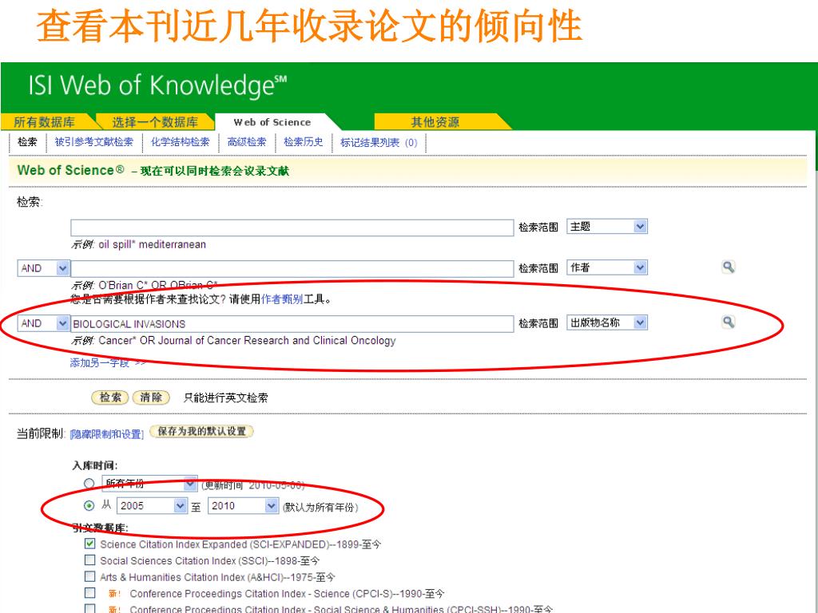The height and width of the screenshot is (613, 818).
Task: Check Social Sciences Citation Index checkbox
Action: click(89, 560)
